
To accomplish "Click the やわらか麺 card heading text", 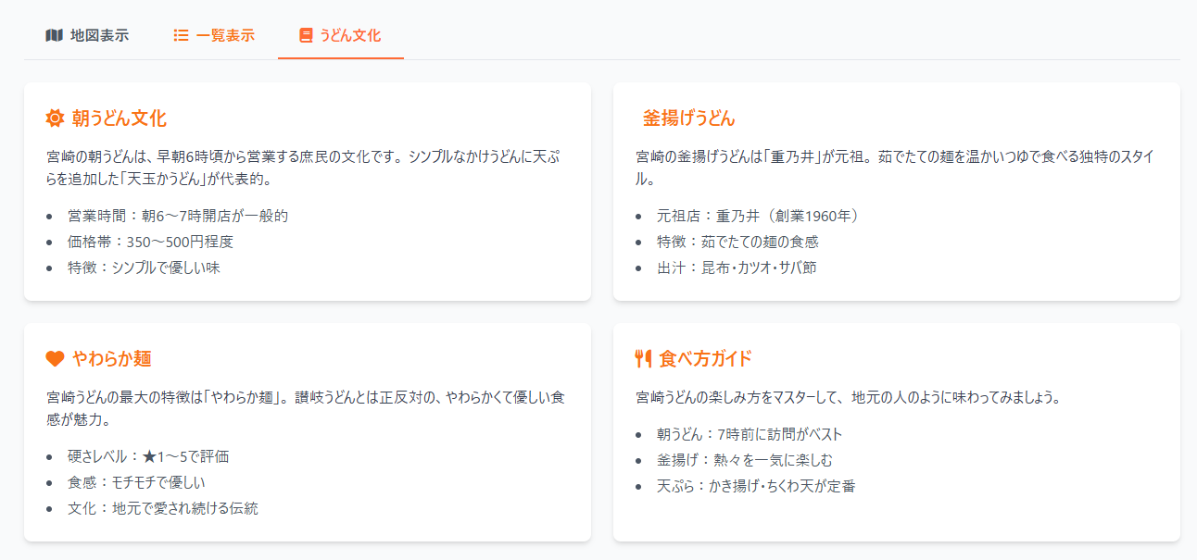I will (111, 359).
